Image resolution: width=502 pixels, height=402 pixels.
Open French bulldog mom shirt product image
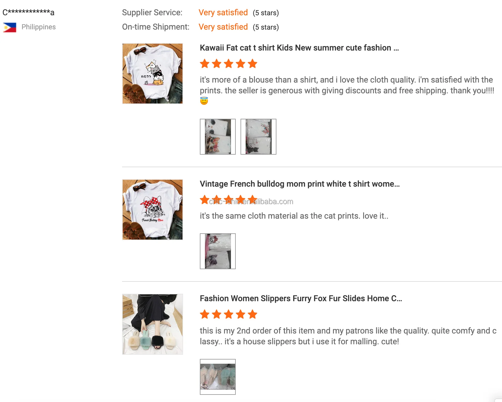153,210
